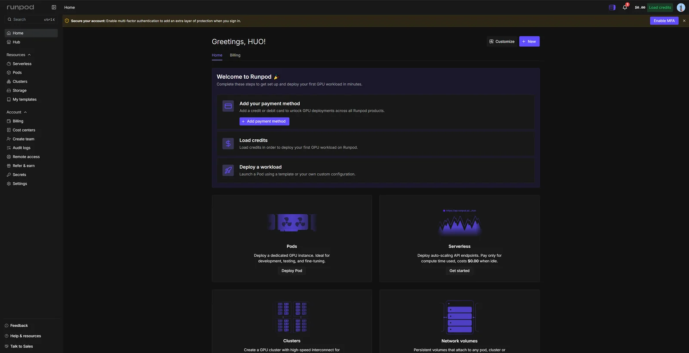
Task: Focus the Search field
Action: [31, 20]
